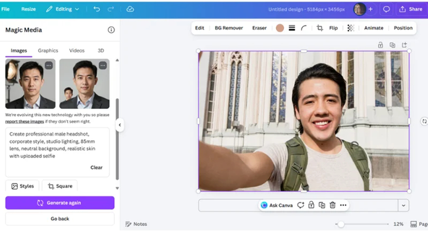
Task: Choose the Square aspect ratio option
Action: pyautogui.click(x=60, y=186)
